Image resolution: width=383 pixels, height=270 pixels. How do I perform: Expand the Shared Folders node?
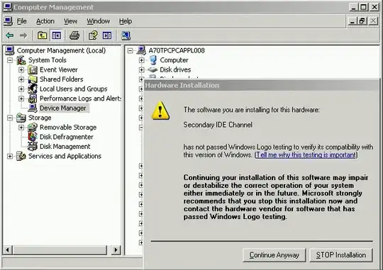coord(21,79)
